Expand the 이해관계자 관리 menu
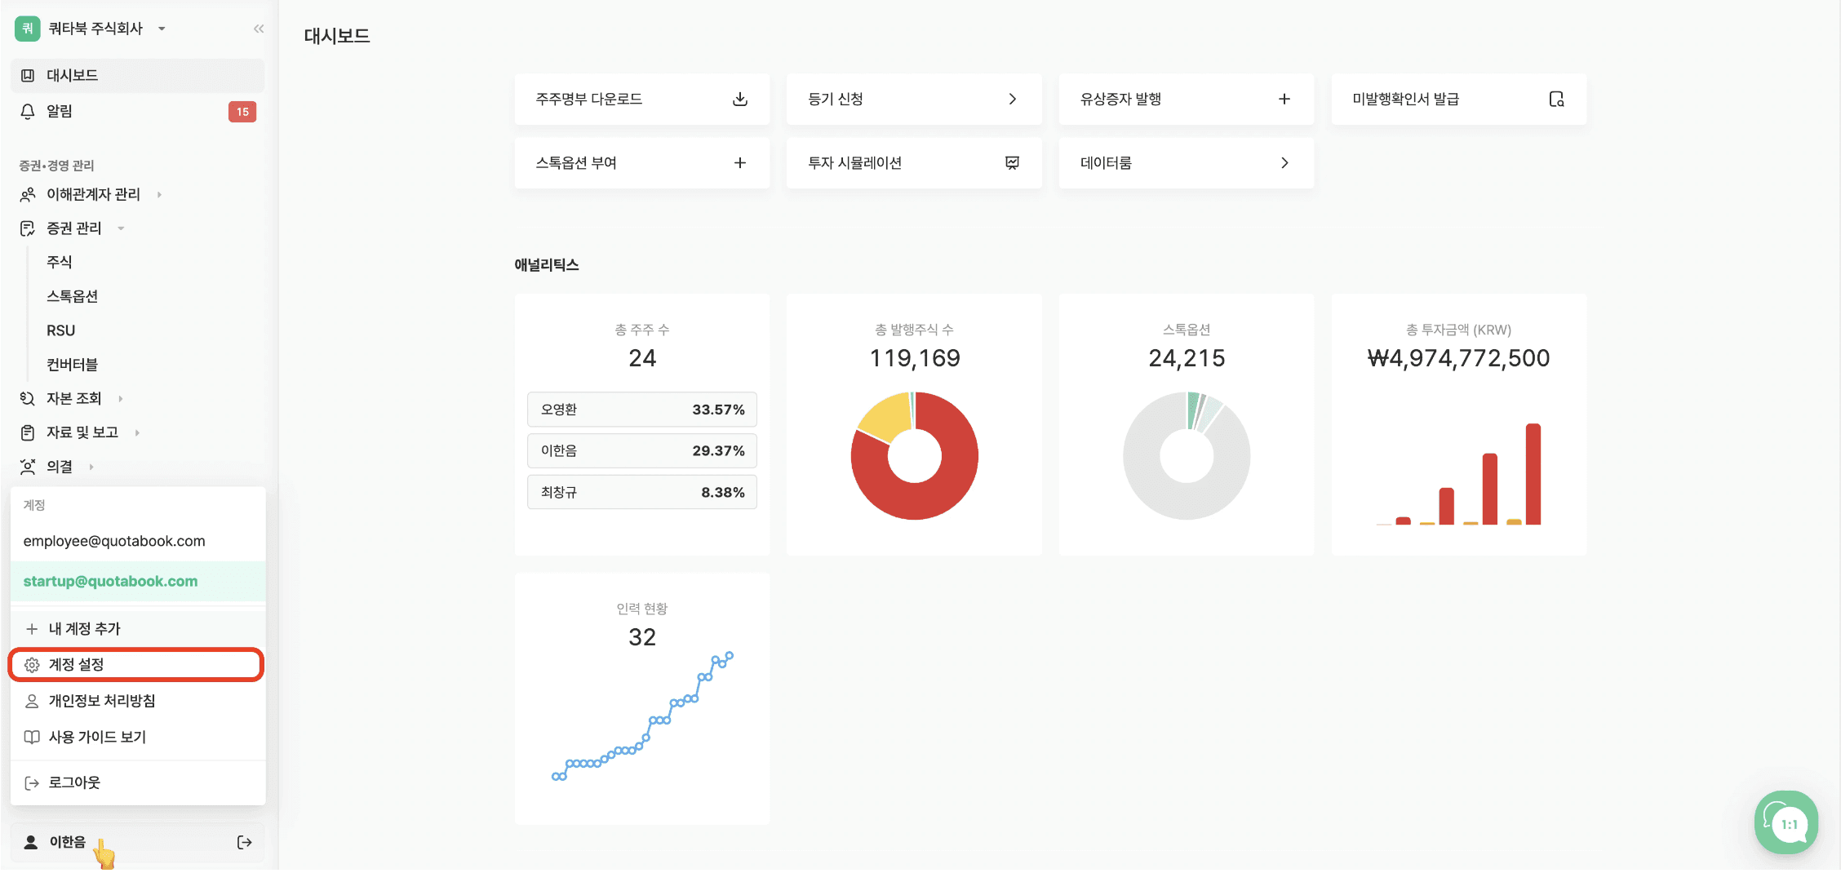Image resolution: width=1841 pixels, height=873 pixels. [94, 194]
